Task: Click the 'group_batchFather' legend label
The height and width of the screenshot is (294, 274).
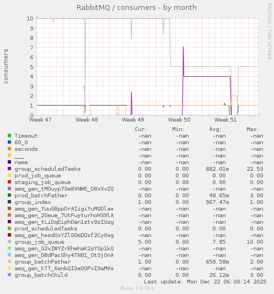Action: (42, 262)
